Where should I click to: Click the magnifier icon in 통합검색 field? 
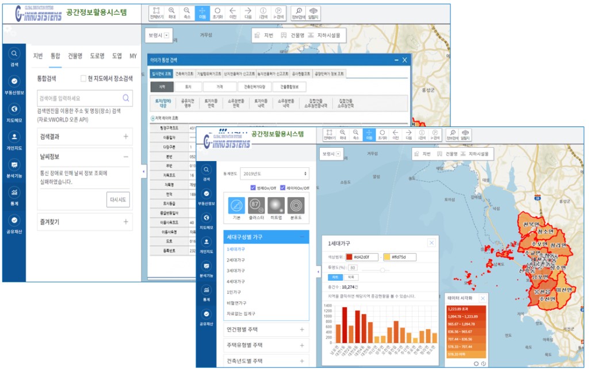[x=126, y=98]
